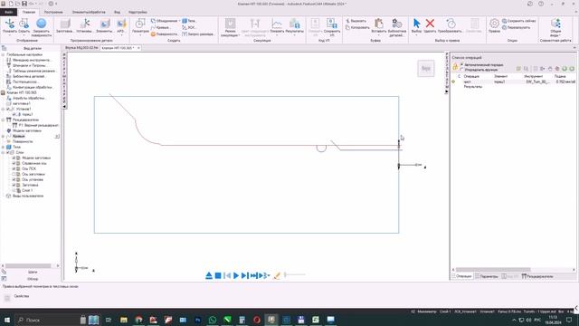579x326 pixels.
Task: Click the Шаги button in the left panel
Action: pos(33,272)
